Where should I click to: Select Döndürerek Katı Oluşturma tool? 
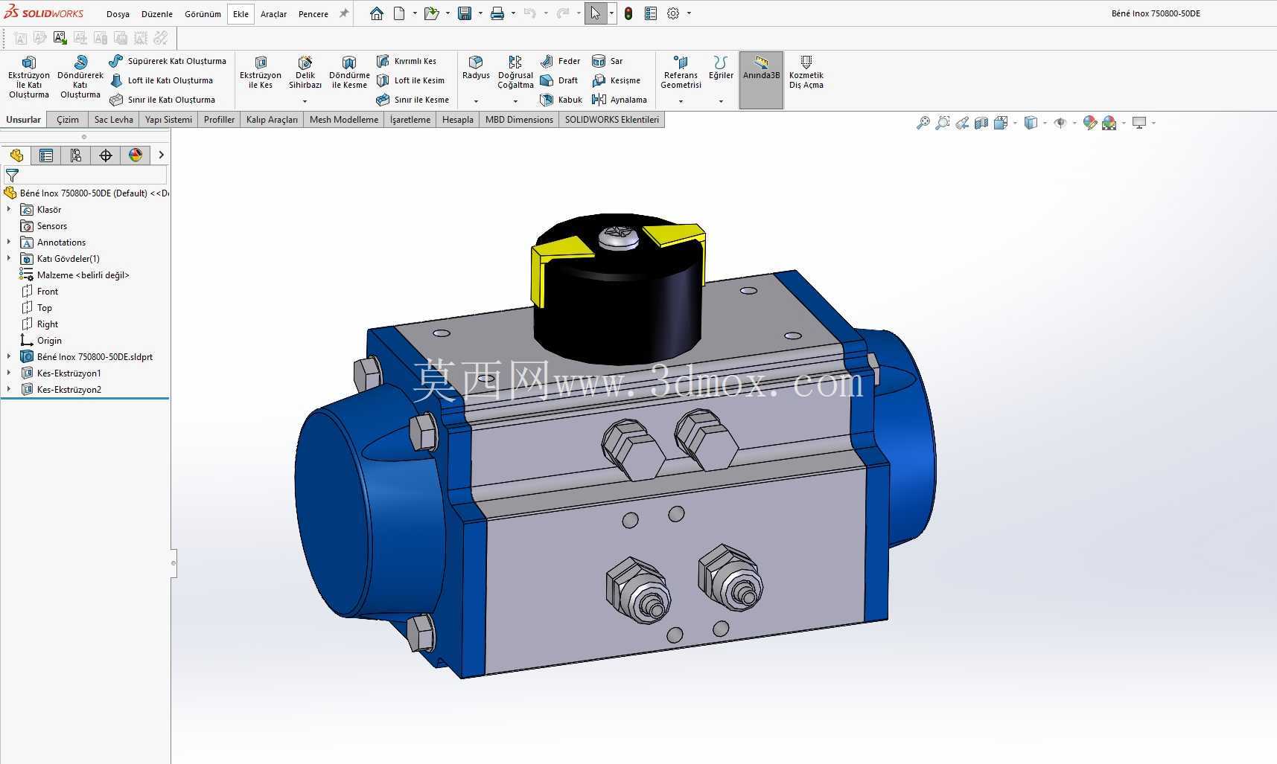pos(80,77)
